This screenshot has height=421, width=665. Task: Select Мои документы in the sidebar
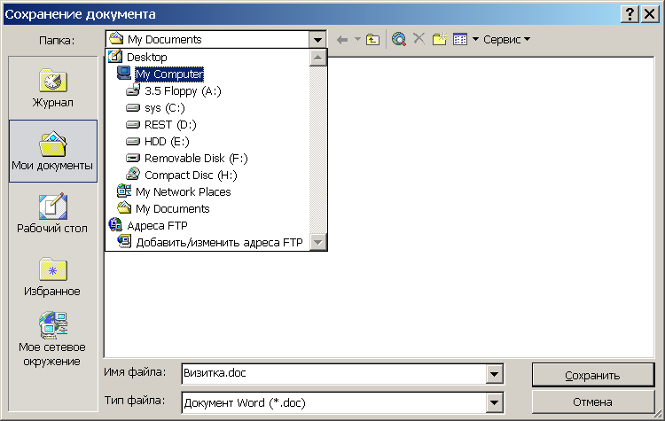click(52, 150)
